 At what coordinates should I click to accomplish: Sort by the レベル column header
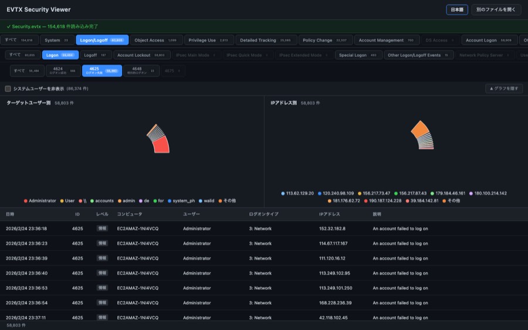point(102,214)
